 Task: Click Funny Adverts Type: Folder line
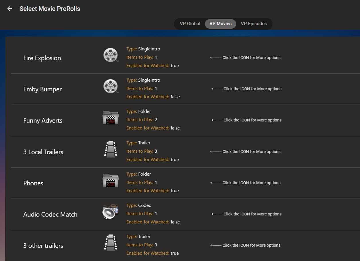(139, 111)
